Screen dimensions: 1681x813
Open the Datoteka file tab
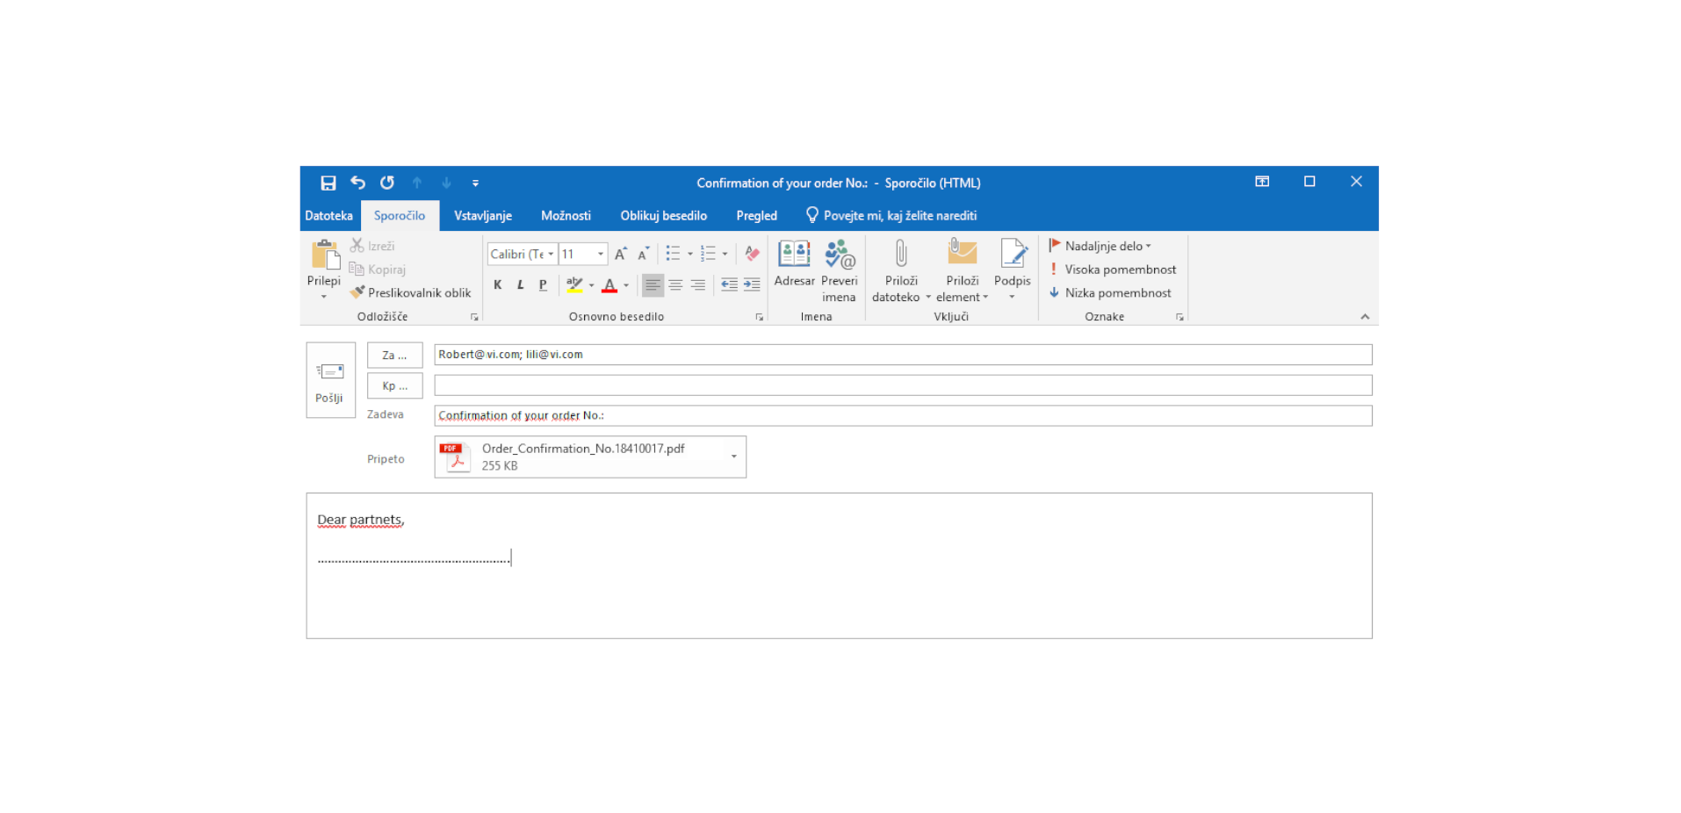[328, 215]
